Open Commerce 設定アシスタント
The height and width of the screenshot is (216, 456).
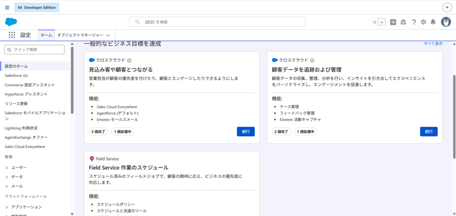pyautogui.click(x=30, y=85)
